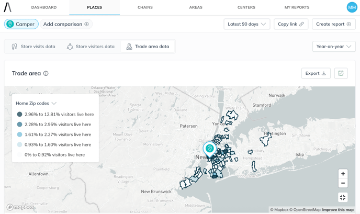This screenshot has width=360, height=214.
Task: Click the Improve this map link
Action: click(x=337, y=210)
